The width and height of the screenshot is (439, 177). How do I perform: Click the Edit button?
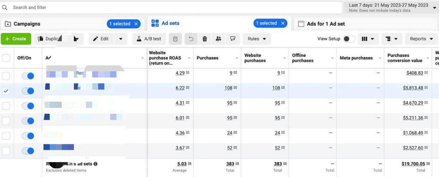point(101,39)
